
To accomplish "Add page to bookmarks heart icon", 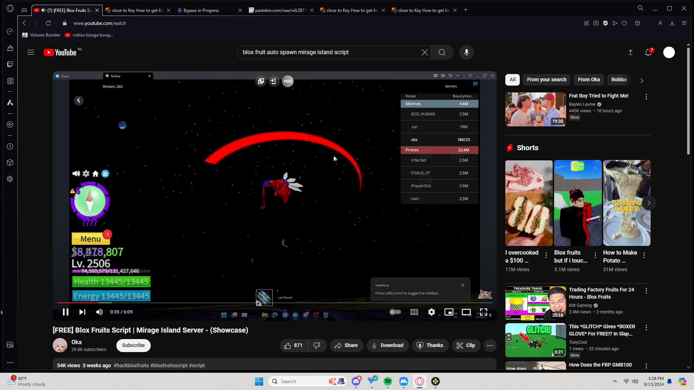I will coord(624,23).
